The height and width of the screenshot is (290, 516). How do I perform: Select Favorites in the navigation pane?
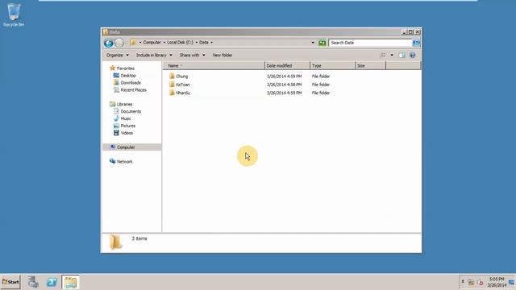126,68
